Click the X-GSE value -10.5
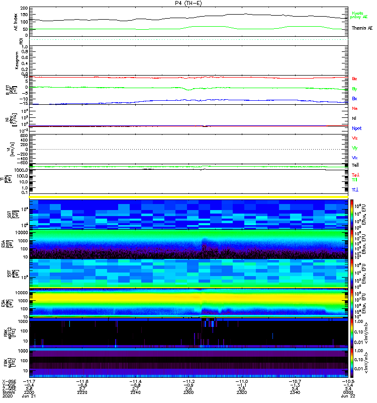Screen dimensions: 377x403 [x=348, y=381]
